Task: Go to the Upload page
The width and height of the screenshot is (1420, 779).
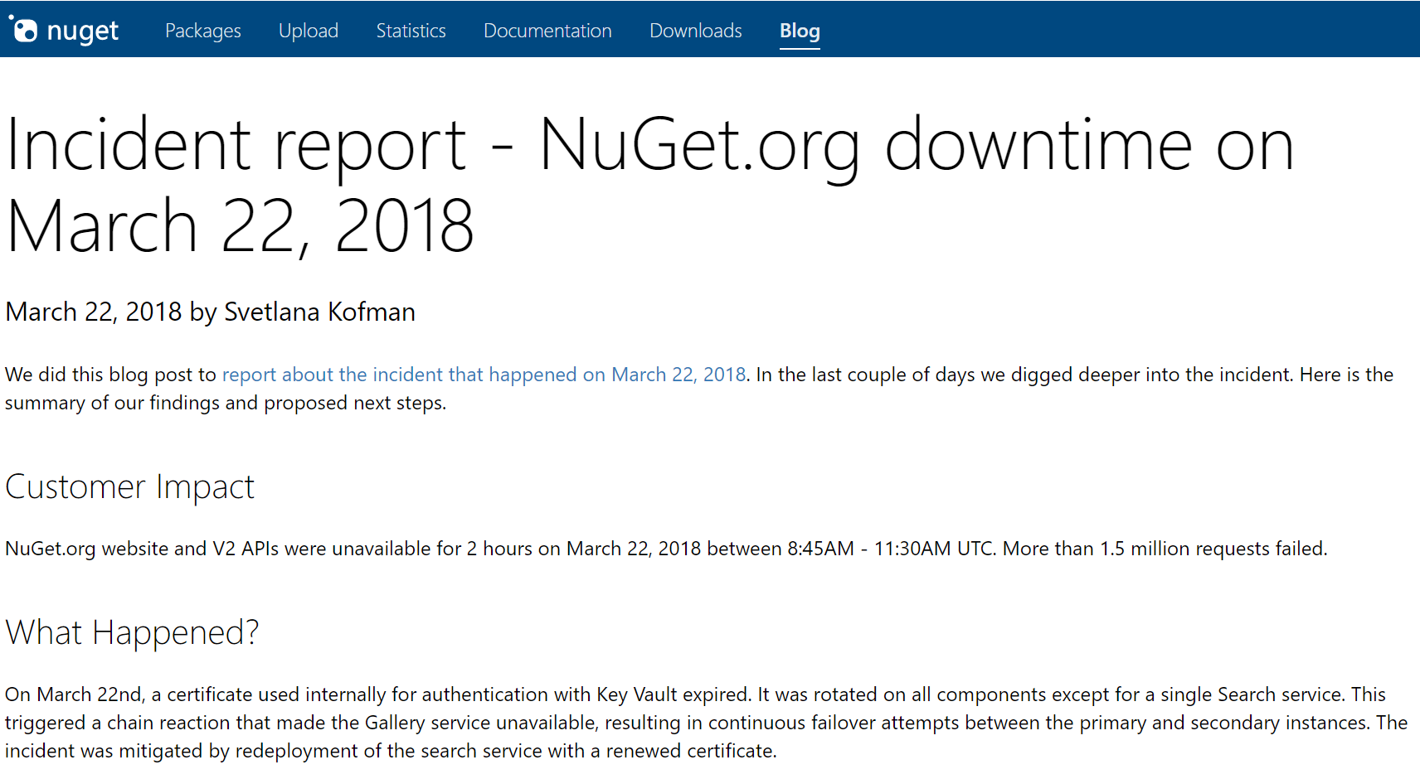Action: click(308, 31)
